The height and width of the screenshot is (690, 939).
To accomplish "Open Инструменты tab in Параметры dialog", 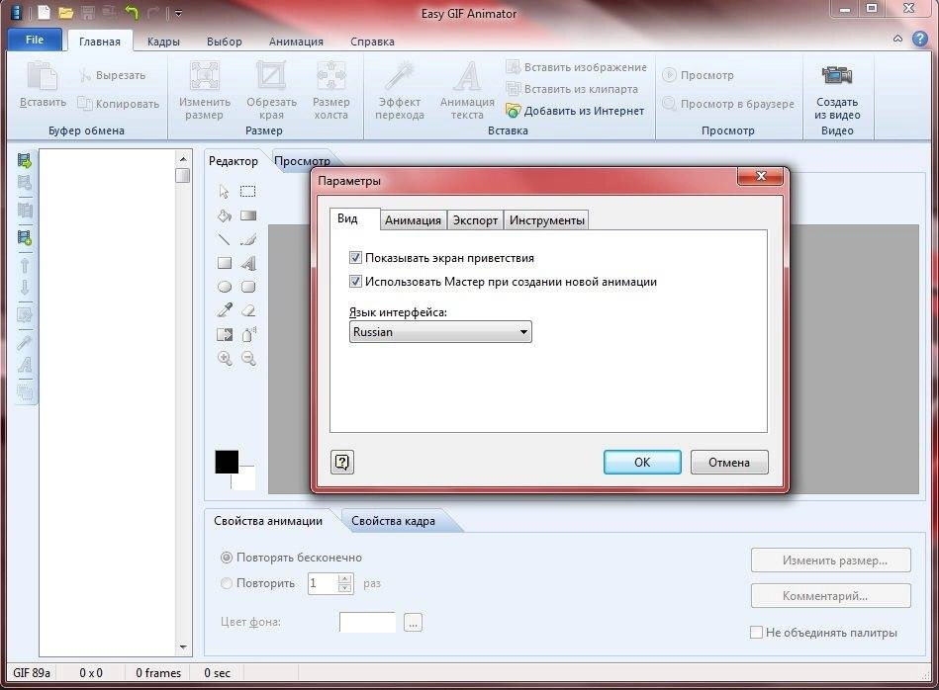I will [546, 220].
